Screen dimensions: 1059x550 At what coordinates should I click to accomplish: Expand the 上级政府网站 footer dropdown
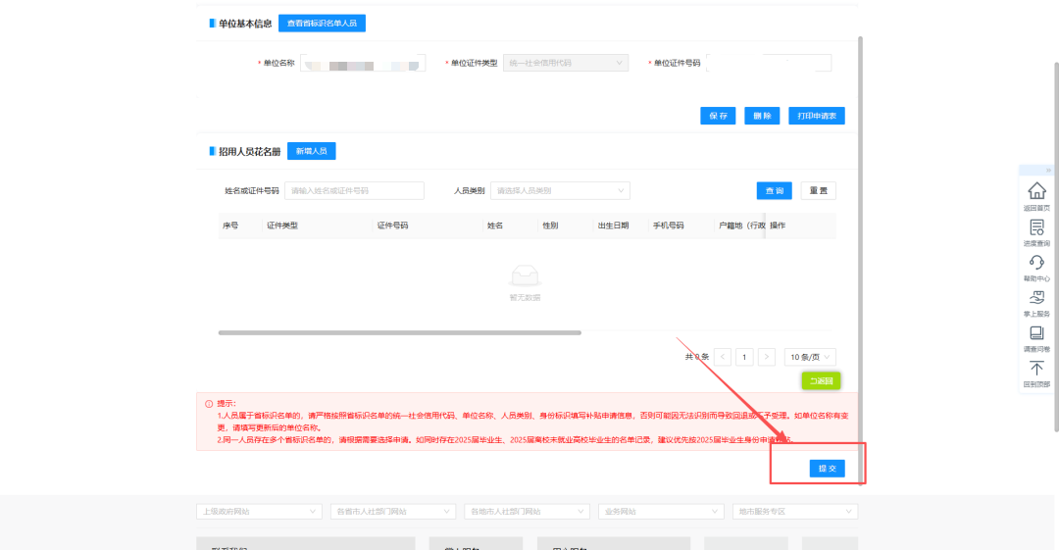259,512
